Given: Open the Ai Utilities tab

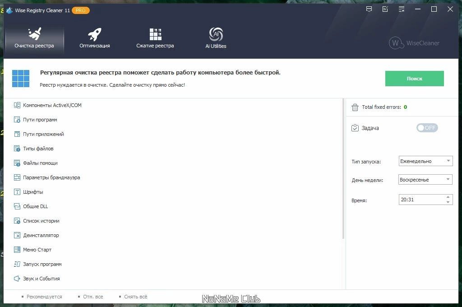Looking at the screenshot, I should click(216, 39).
